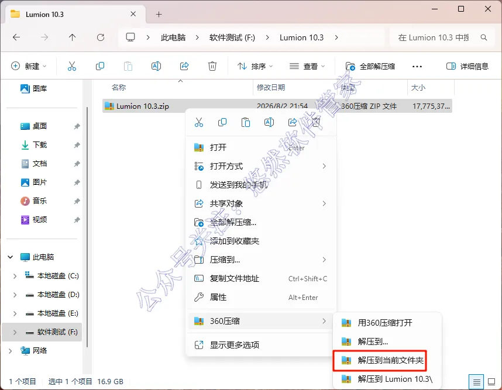Image resolution: width=502 pixels, height=390 pixels.
Task: Share using the toolbar share icon
Action: tap(184, 66)
